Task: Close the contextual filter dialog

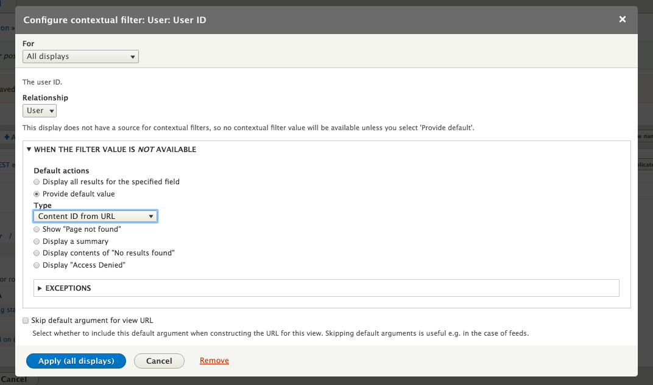Action: click(x=623, y=19)
